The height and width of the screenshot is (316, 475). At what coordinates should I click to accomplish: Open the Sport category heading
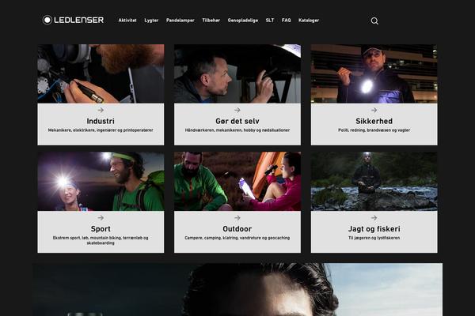(101, 229)
